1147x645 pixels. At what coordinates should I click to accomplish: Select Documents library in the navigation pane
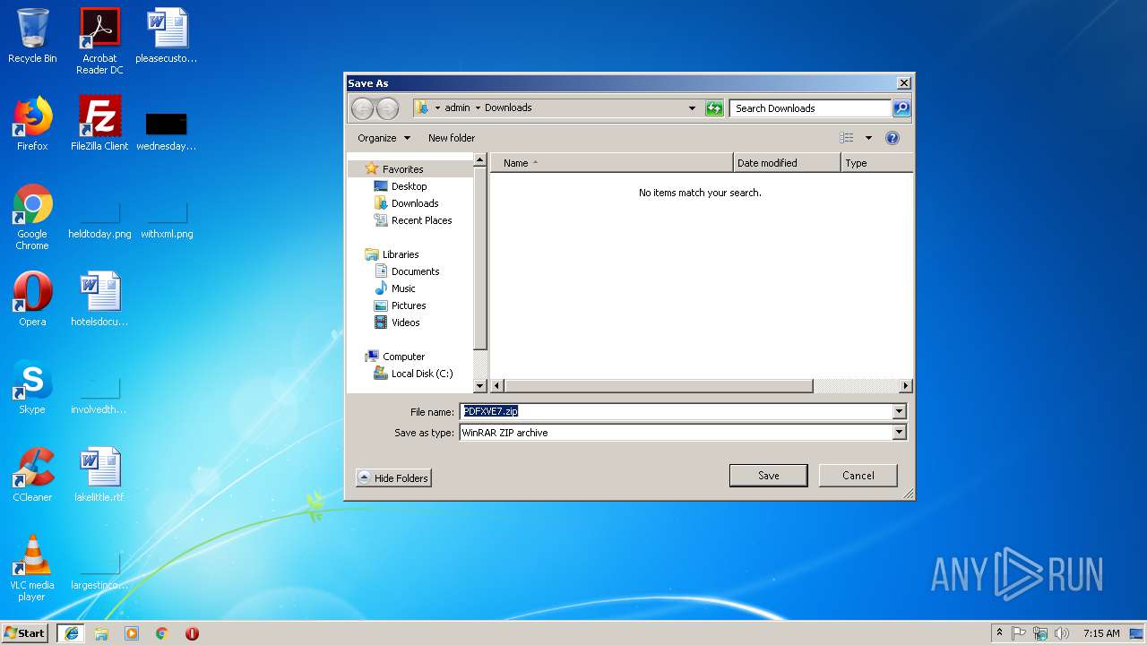click(x=415, y=271)
